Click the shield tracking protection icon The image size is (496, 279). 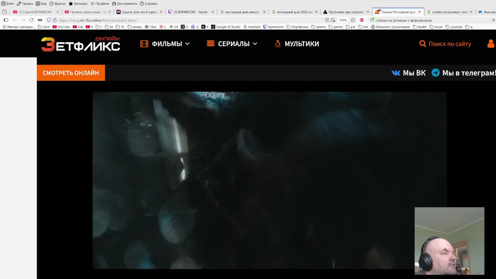coord(49,20)
